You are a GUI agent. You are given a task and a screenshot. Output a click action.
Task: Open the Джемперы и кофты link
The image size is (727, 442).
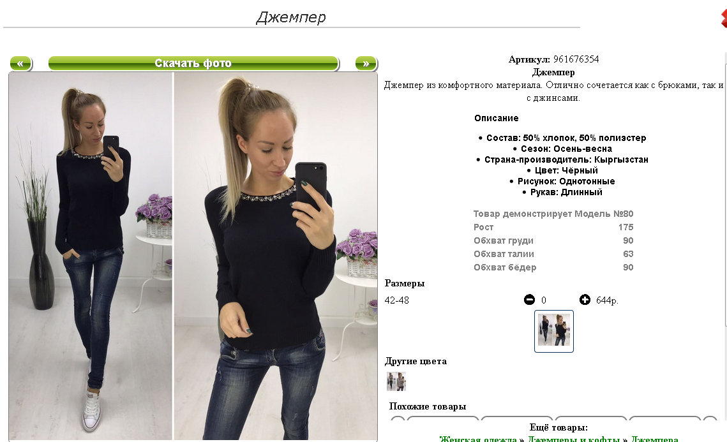574,438
